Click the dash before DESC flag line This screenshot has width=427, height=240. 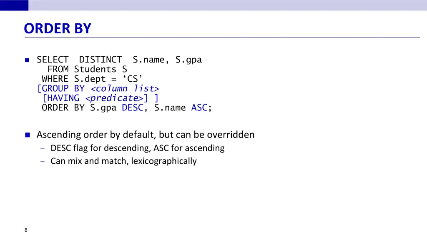pyautogui.click(x=43, y=149)
